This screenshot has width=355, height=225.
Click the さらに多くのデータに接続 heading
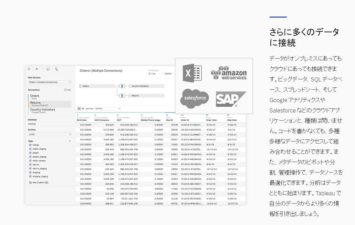coord(304,37)
